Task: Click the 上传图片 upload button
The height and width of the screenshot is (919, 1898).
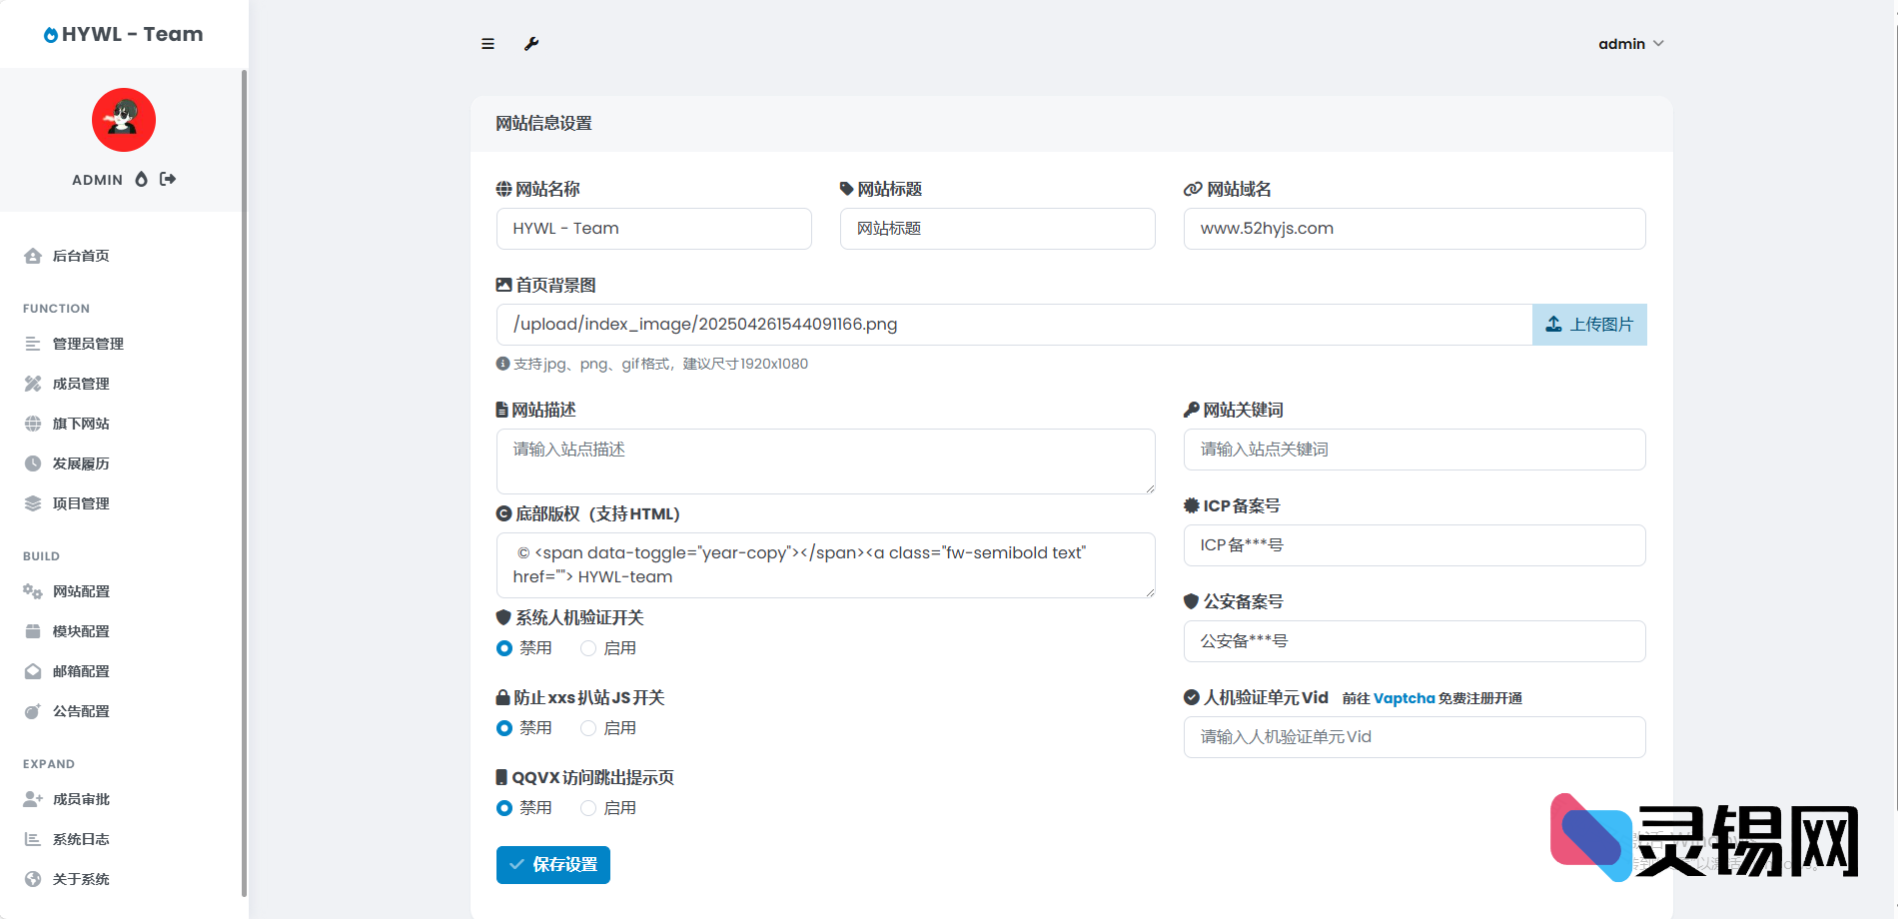Action: point(1589,325)
